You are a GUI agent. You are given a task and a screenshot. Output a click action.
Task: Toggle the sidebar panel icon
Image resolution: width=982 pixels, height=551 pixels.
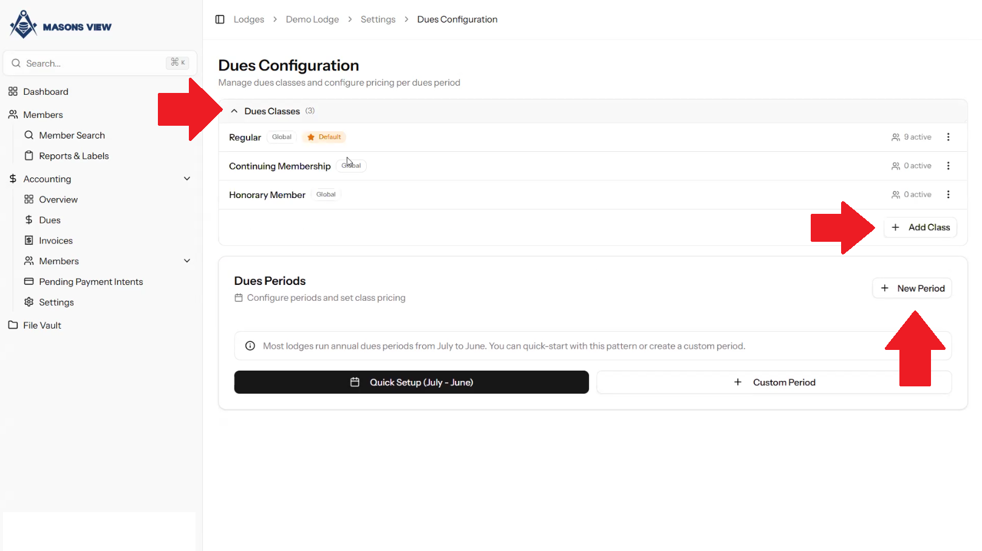click(x=220, y=19)
